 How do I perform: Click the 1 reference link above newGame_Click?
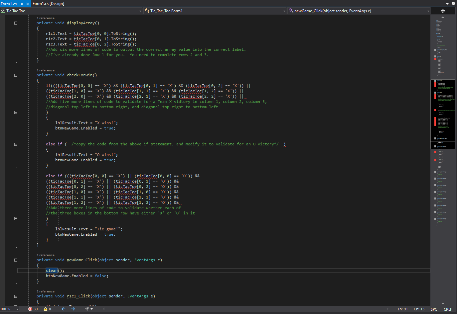[46, 255]
